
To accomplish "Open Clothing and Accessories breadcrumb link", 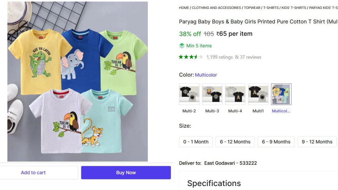I will pyautogui.click(x=216, y=8).
